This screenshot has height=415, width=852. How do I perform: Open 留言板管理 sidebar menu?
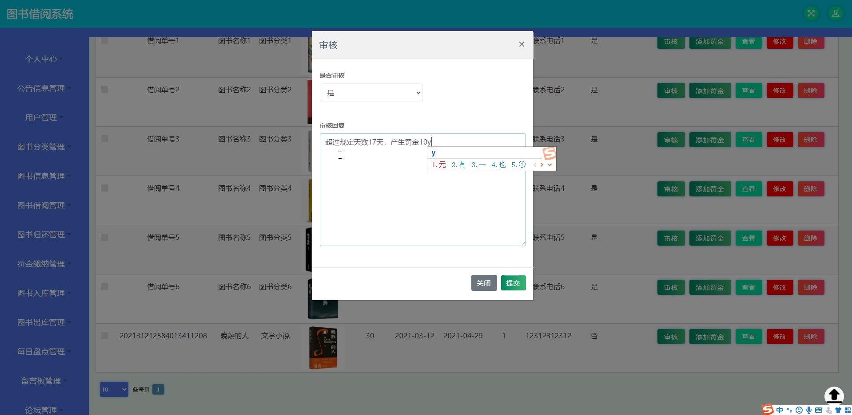click(x=44, y=381)
